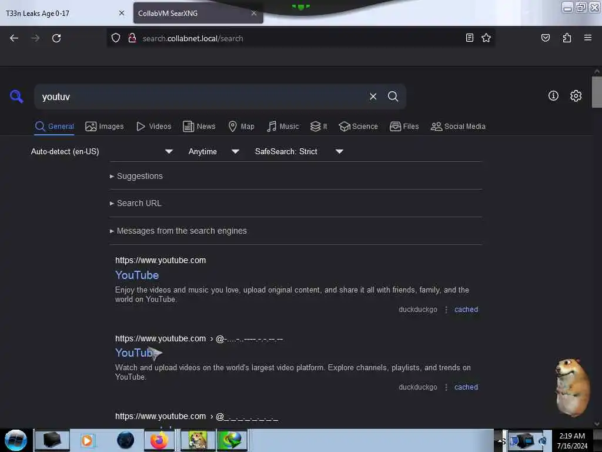The height and width of the screenshot is (452, 602).
Task: Click the SearXNG magnifier logo
Action: coord(16,96)
